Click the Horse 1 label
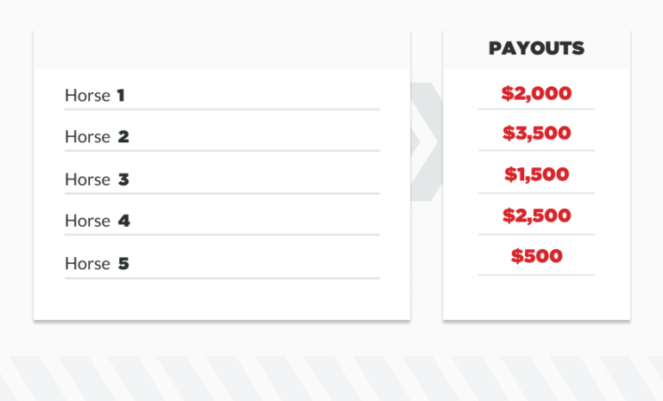This screenshot has height=401, width=663. tap(95, 95)
